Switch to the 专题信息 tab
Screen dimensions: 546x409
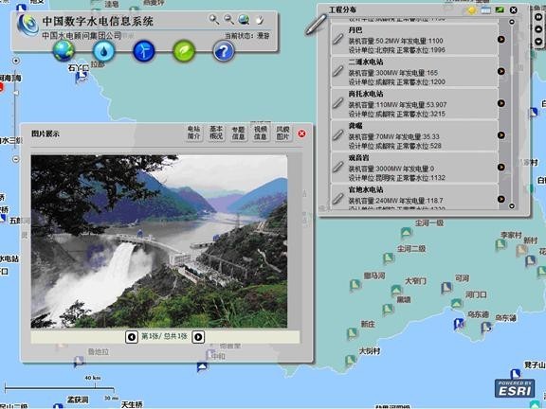coord(238,133)
